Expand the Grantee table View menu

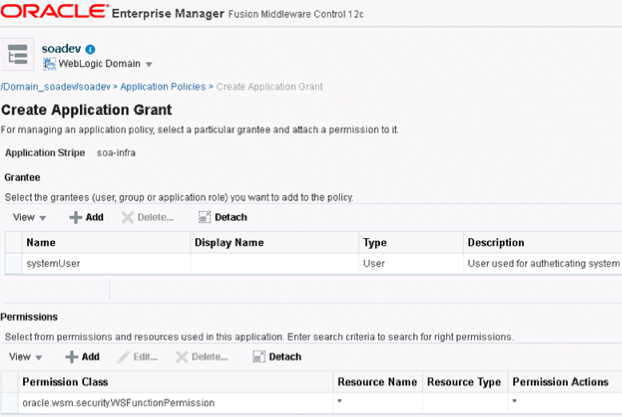tap(29, 217)
